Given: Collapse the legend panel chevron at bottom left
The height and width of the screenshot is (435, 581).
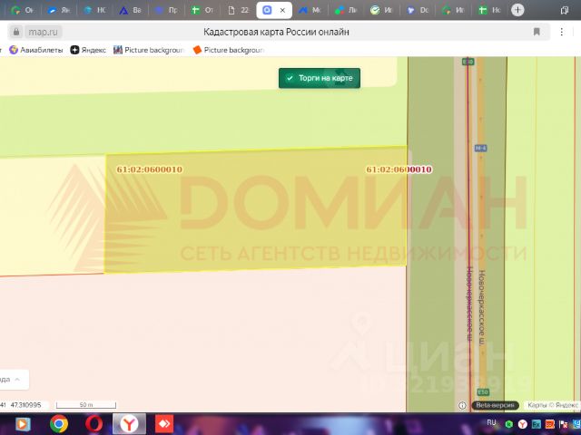Looking at the screenshot, I should 17,380.
